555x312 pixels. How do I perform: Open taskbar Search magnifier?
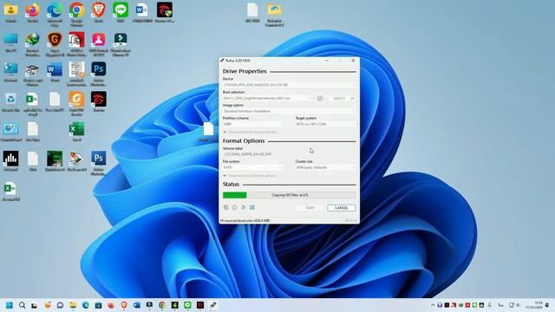(x=22, y=305)
